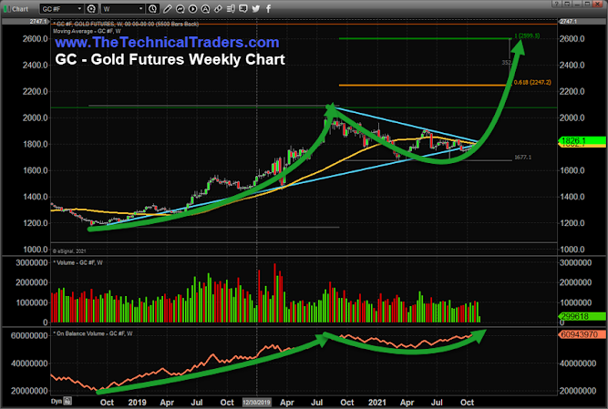Click the 'On Balance Volume - GC #F, W' label
608x409 pixels.
93,333
